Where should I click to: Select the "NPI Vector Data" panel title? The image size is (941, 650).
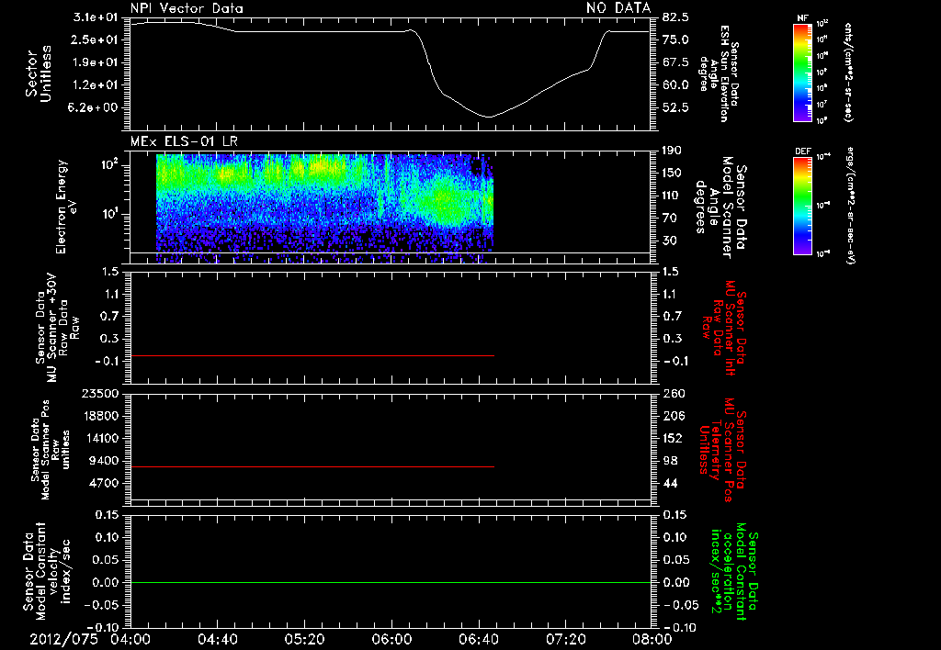point(187,8)
